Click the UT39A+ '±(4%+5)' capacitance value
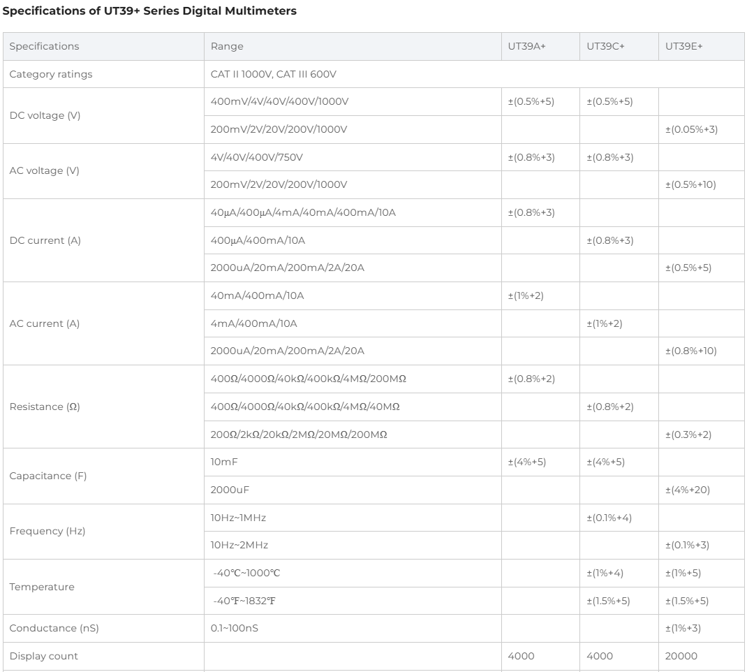Image resolution: width=747 pixels, height=672 pixels. tap(527, 462)
